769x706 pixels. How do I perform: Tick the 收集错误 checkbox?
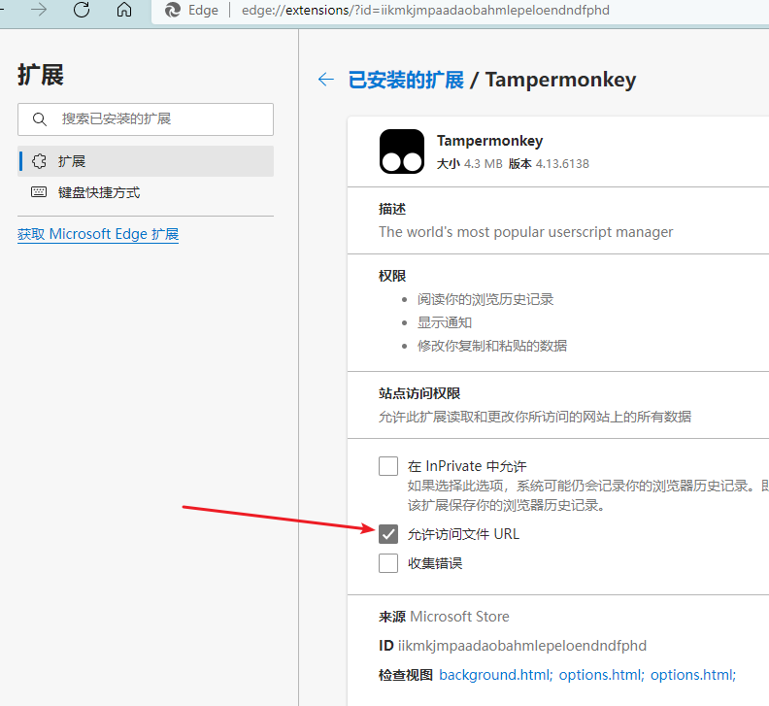tap(388, 563)
